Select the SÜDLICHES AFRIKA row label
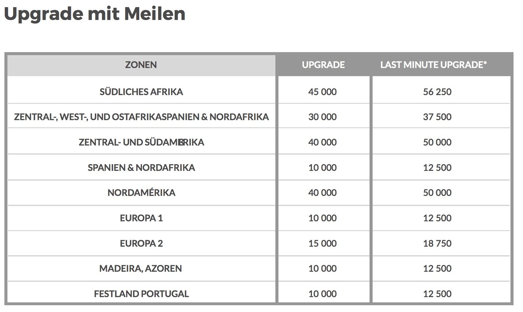 click(x=141, y=92)
